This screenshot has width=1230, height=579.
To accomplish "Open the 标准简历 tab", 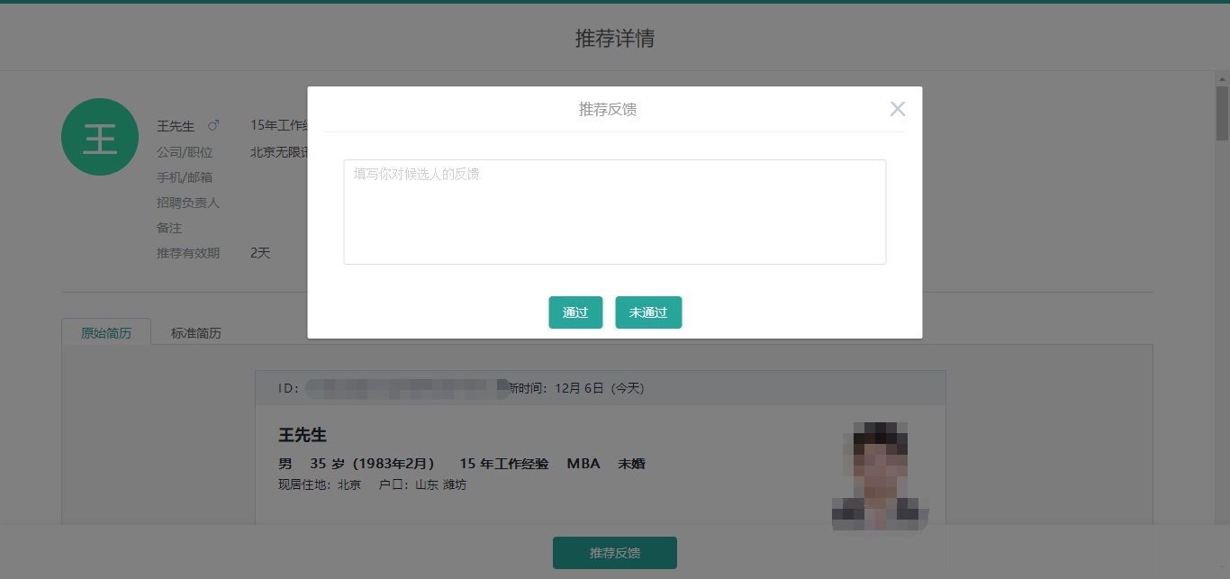I will (x=196, y=333).
